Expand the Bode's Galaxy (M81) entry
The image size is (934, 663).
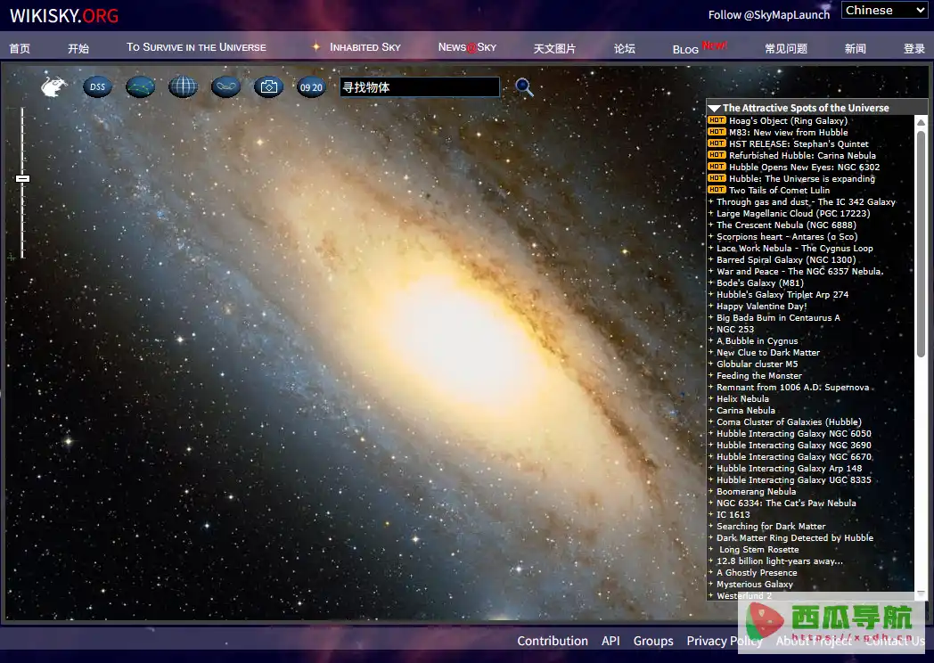point(760,283)
